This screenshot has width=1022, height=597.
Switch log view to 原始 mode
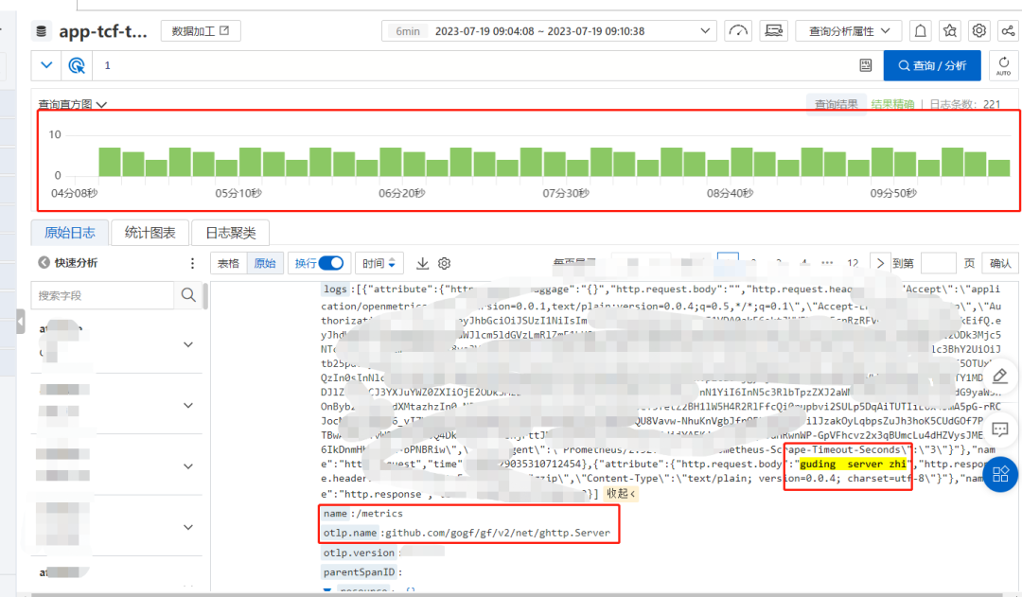pyautogui.click(x=265, y=263)
